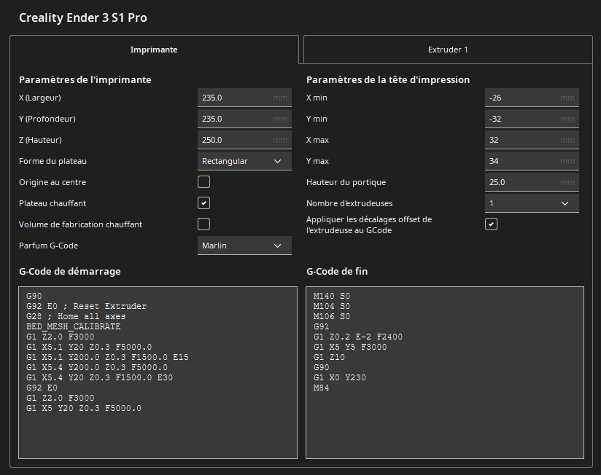Click the 'G28 ; Home all axes' line

(76, 316)
